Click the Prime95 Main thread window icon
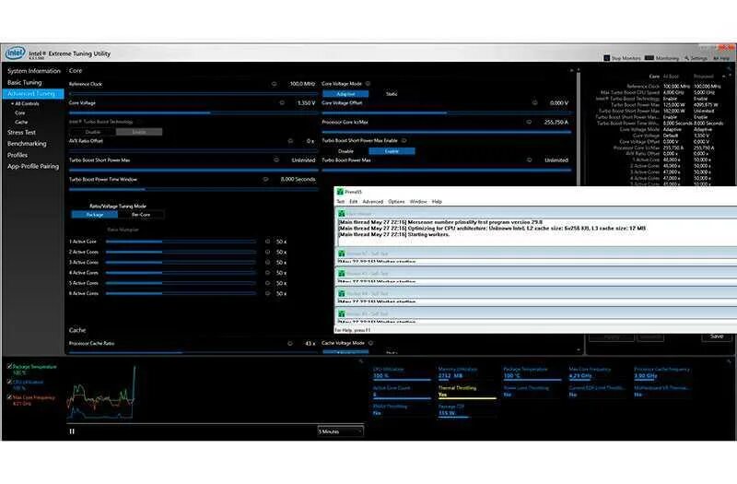 pyautogui.click(x=342, y=214)
